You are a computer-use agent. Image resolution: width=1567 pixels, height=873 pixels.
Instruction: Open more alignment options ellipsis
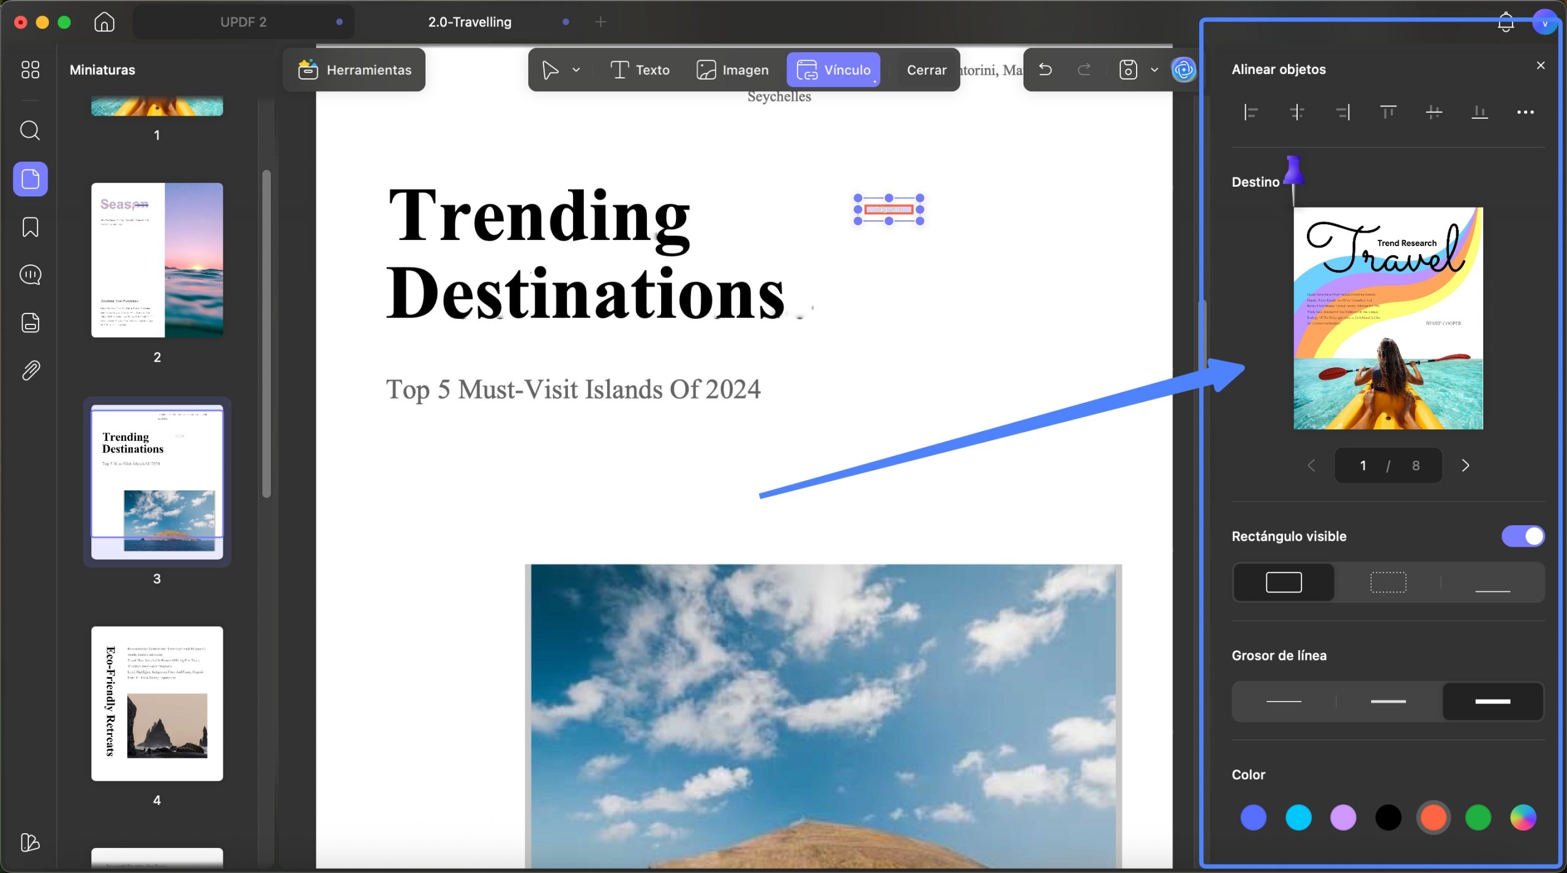coord(1525,112)
